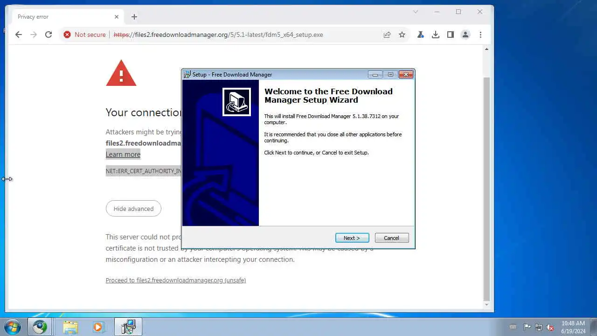Open File Explorer from taskbar
597x336 pixels.
[70, 327]
